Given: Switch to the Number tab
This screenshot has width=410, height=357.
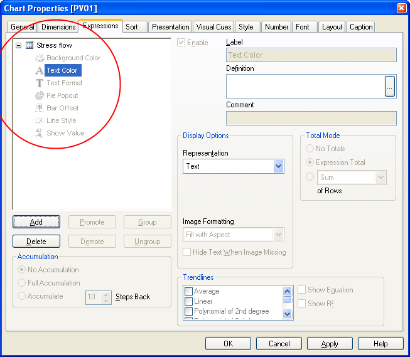Looking at the screenshot, I should click(277, 26).
